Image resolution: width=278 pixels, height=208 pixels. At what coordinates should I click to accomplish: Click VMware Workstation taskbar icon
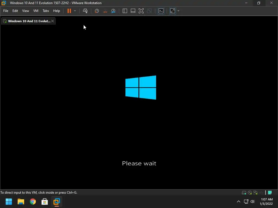pyautogui.click(x=57, y=201)
